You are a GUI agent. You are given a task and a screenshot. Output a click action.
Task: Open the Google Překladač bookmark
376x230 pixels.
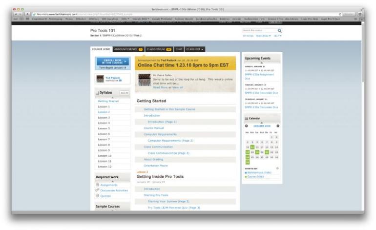pos(162,19)
